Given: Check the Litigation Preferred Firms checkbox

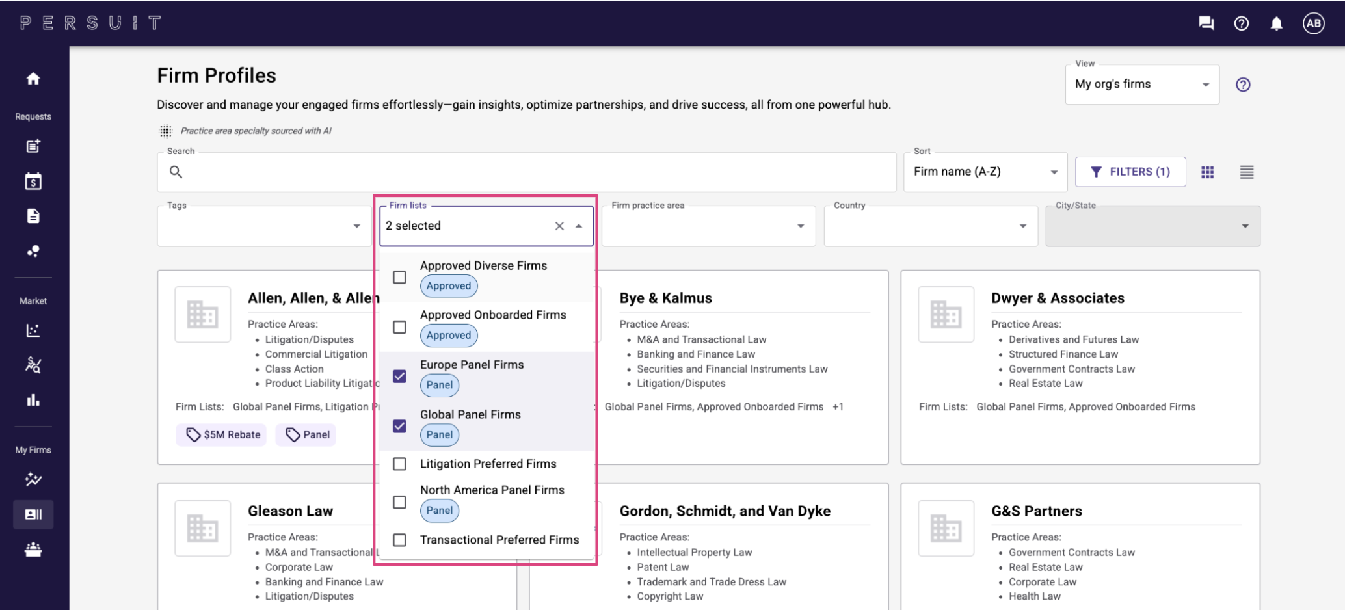Looking at the screenshot, I should (399, 464).
